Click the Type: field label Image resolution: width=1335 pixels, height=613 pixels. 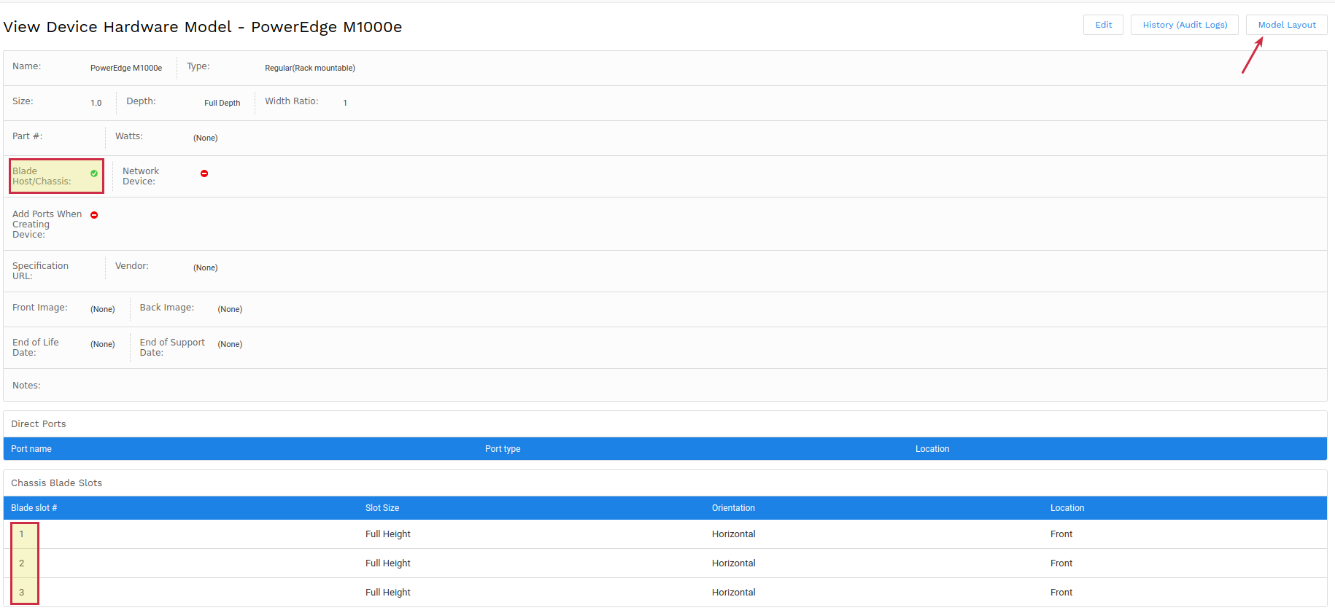click(198, 66)
